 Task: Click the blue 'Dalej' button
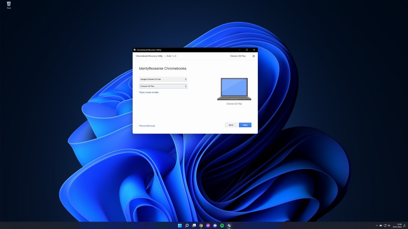(x=245, y=125)
